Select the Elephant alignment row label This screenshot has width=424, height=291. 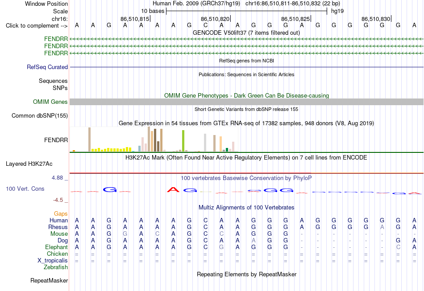coord(56,247)
